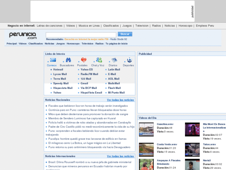
Task: Click the Correos envelope icon
Action: coord(53,60)
